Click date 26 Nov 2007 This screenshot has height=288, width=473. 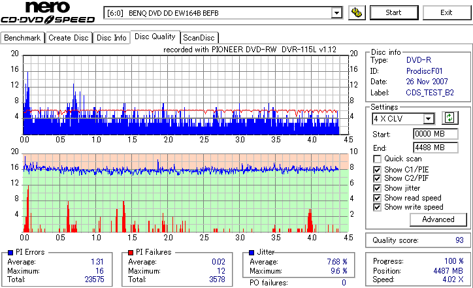pos(427,82)
